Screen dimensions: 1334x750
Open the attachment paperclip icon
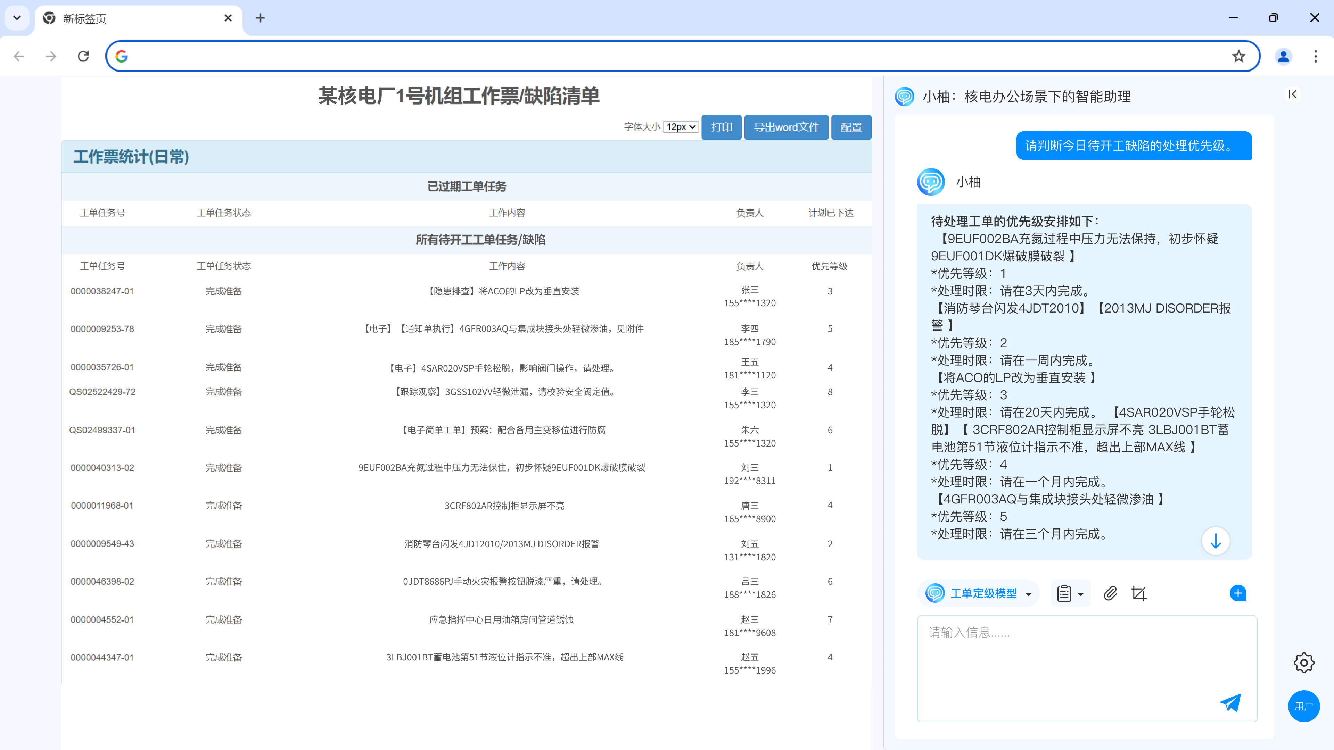1110,593
